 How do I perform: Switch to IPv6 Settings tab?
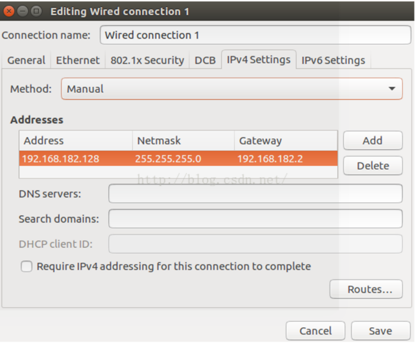tap(333, 60)
